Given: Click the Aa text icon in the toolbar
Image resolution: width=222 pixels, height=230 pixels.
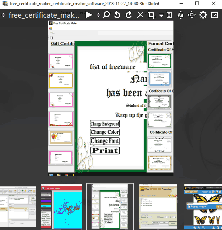Looking at the screenshot, I should (x=181, y=15).
